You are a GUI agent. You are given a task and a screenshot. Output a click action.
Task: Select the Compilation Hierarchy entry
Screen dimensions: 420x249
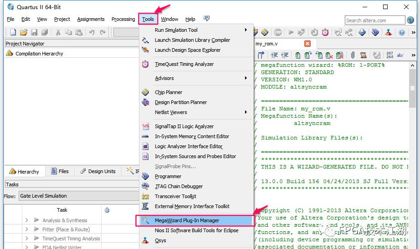(39, 54)
